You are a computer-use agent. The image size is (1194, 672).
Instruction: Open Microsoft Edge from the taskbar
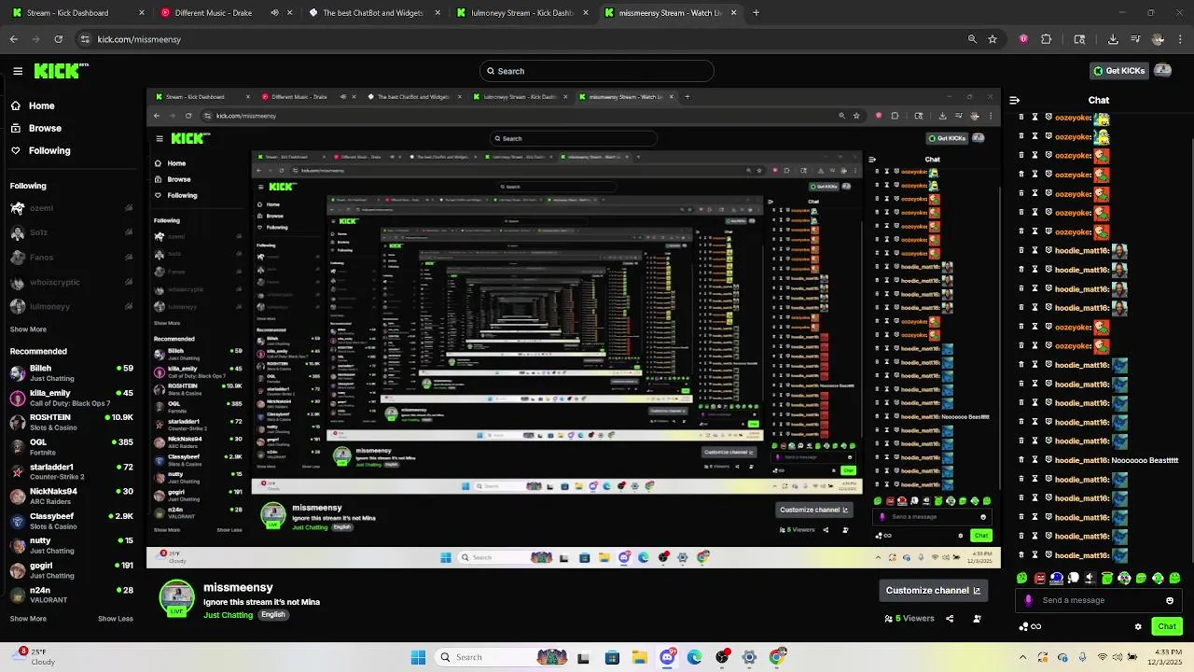click(695, 657)
